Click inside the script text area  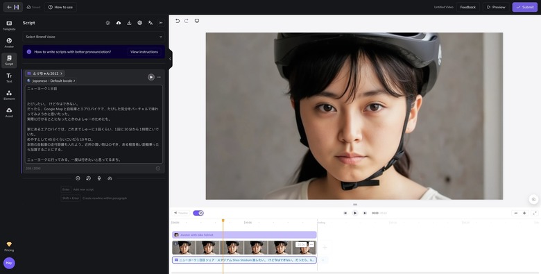[94, 124]
